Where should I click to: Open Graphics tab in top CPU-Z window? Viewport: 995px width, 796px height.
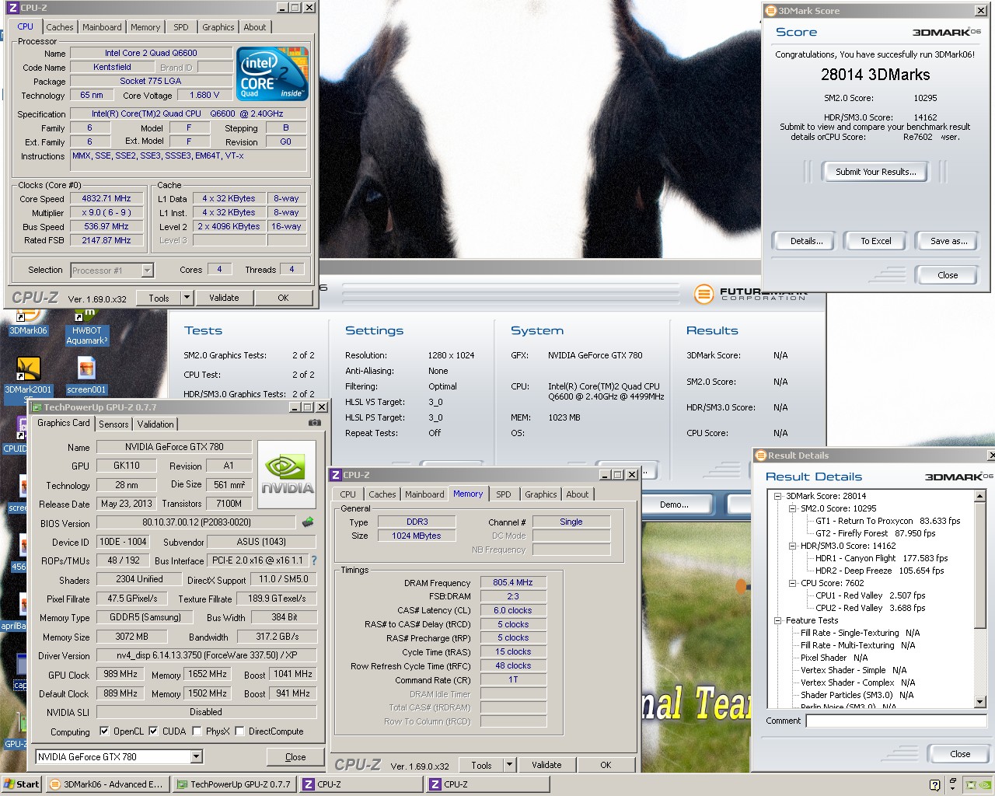pos(218,27)
